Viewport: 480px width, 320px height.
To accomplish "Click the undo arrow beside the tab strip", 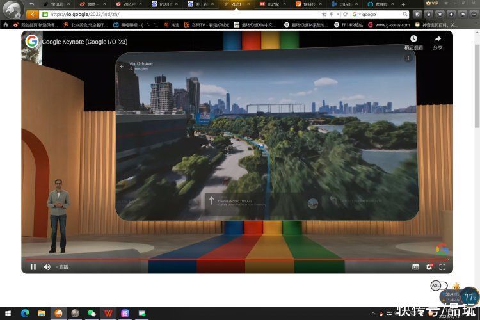I will click(x=31, y=4).
